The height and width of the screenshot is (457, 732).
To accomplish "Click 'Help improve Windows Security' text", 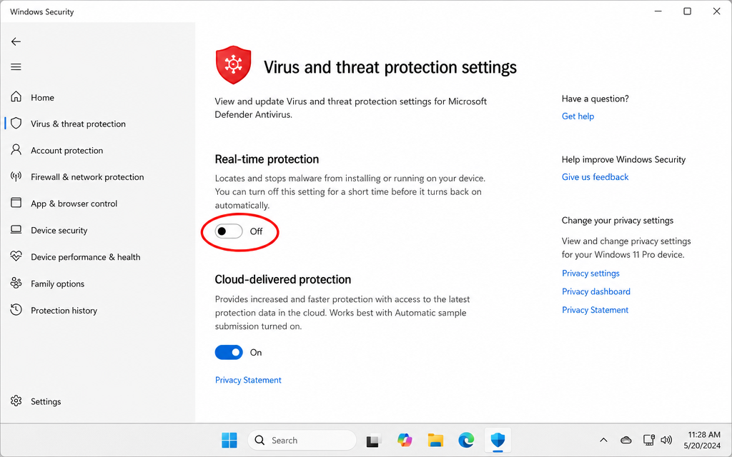I will pyautogui.click(x=623, y=159).
